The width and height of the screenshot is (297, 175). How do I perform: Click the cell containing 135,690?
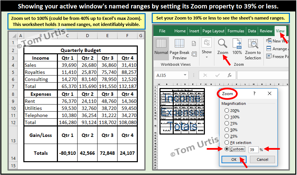click(87, 86)
